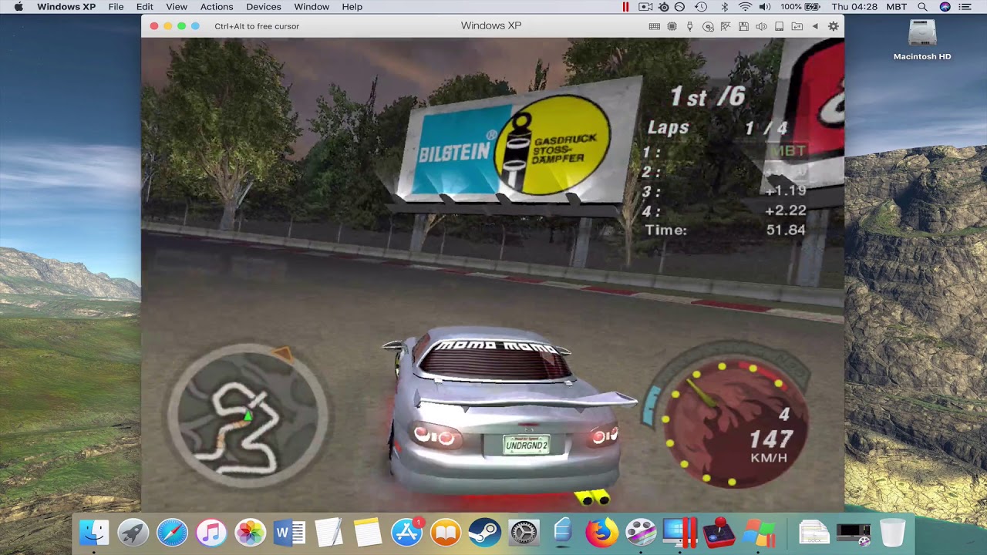The image size is (987, 555).
Task: Open the USB devices icon in VM toolbar
Action: click(x=689, y=26)
